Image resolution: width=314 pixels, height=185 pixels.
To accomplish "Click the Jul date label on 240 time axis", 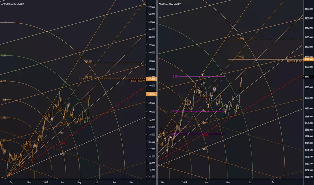I will (250, 182).
